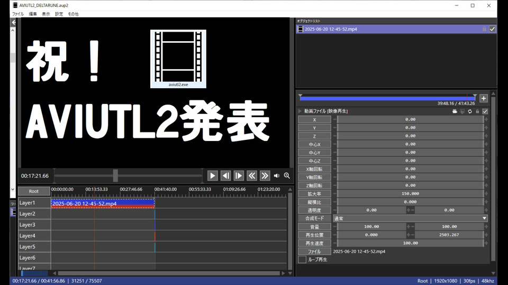Toggle the lock icon in the object list row
The height and width of the screenshot is (285, 508).
tap(484, 29)
